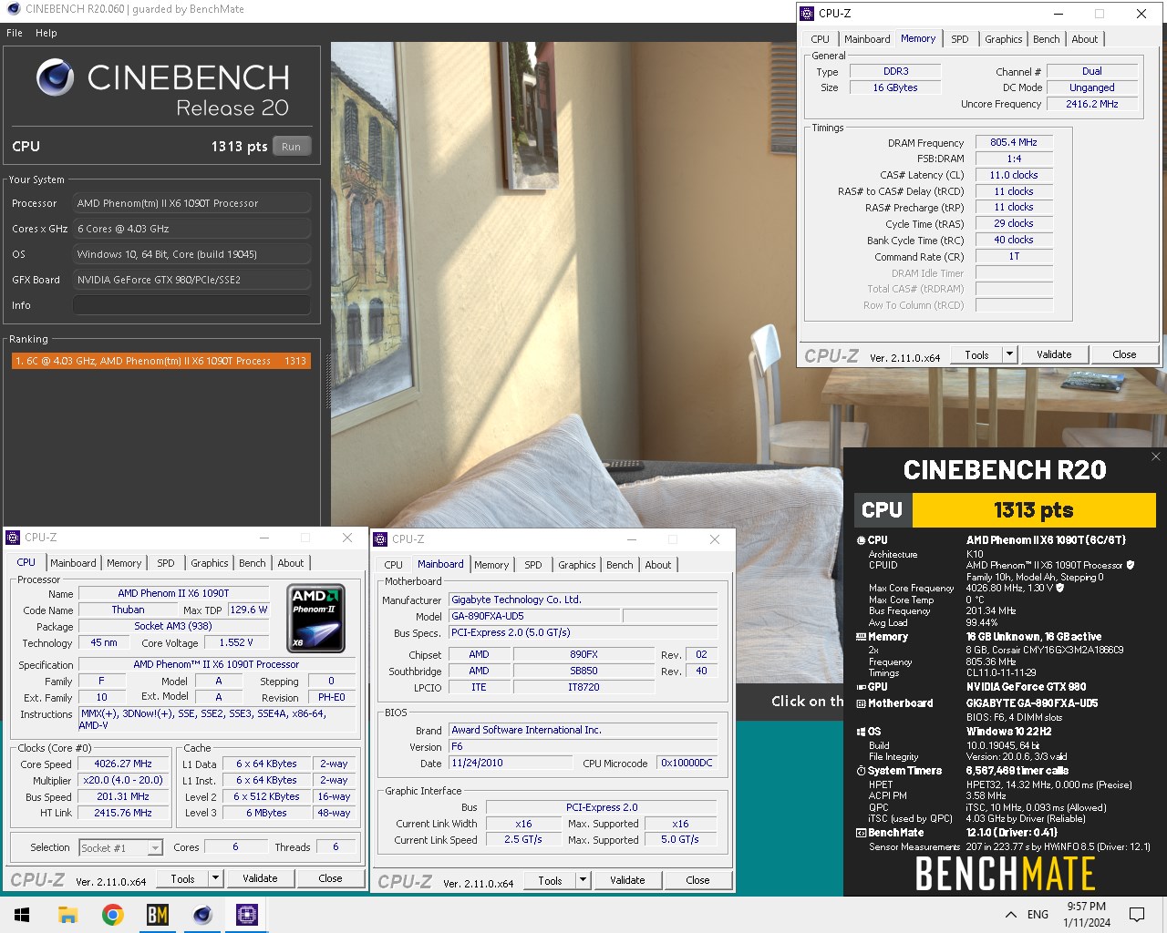Click the ENG language indicator
The height and width of the screenshot is (933, 1167).
pyautogui.click(x=1038, y=915)
